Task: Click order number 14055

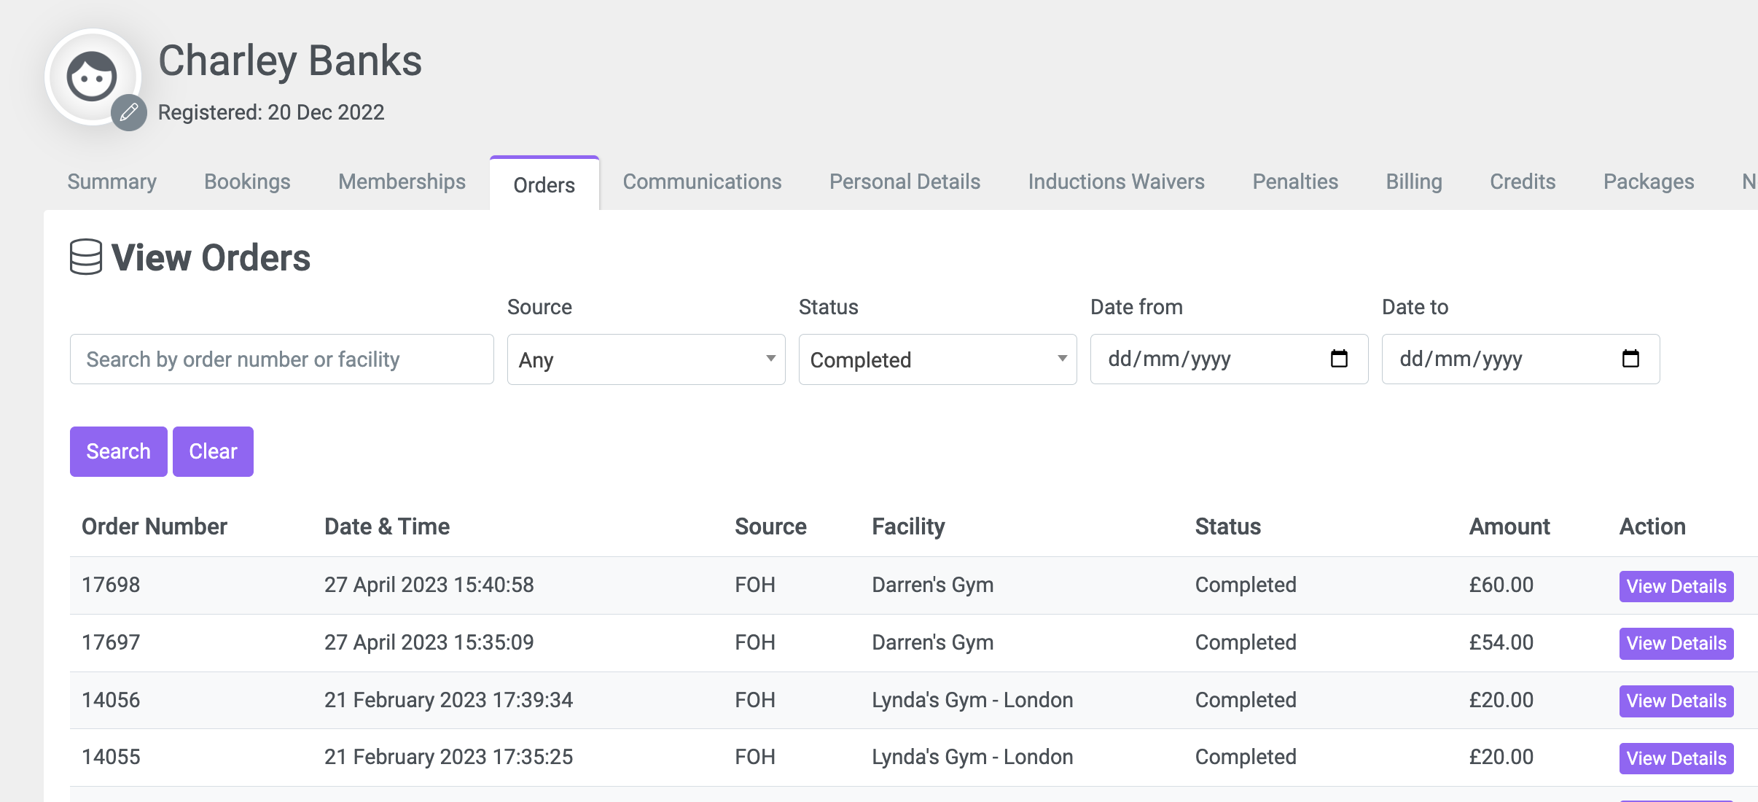Action: [111, 757]
